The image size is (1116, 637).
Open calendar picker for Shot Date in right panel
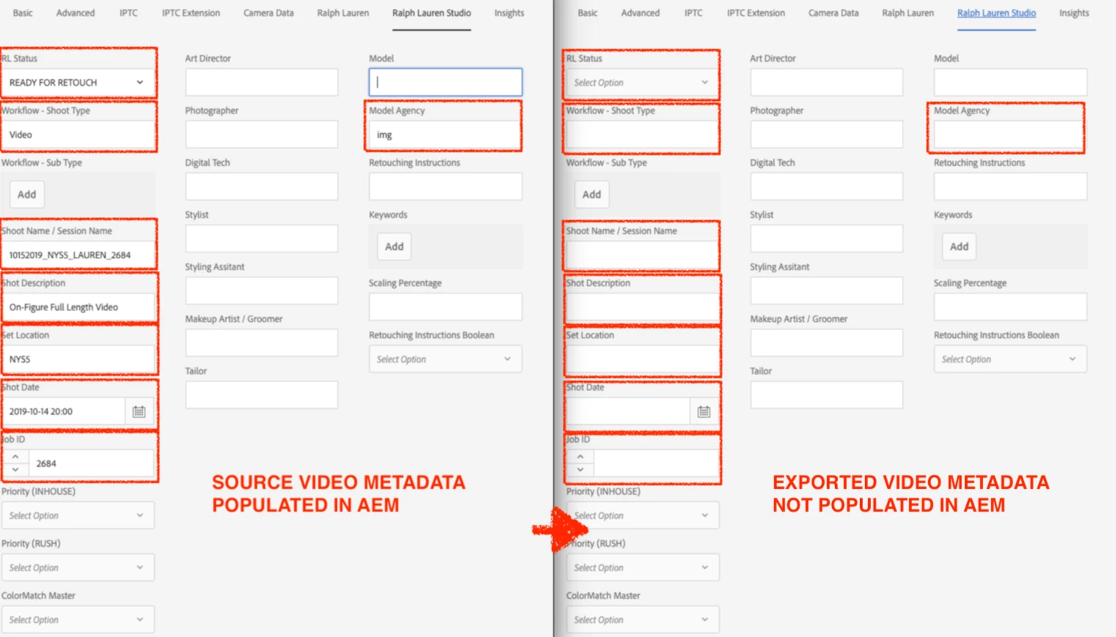click(704, 412)
